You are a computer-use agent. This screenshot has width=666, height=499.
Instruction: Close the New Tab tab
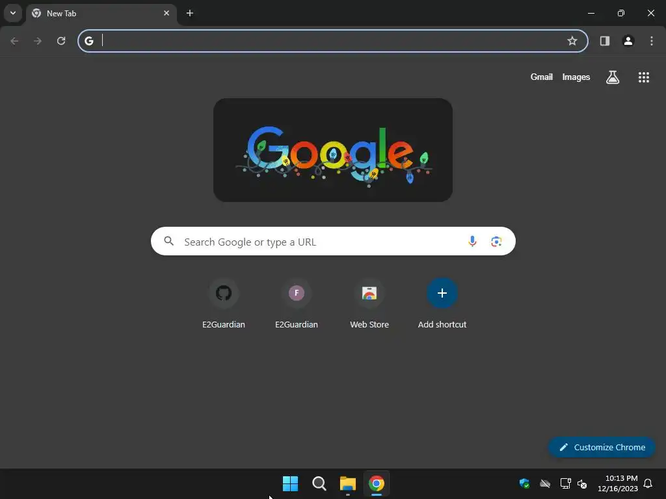coord(166,13)
